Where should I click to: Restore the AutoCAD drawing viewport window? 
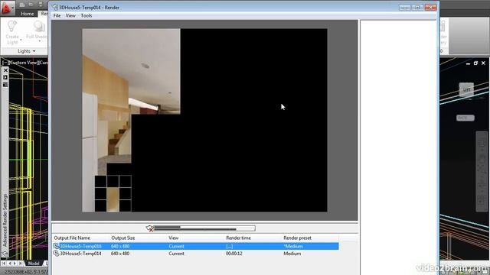coord(475,63)
